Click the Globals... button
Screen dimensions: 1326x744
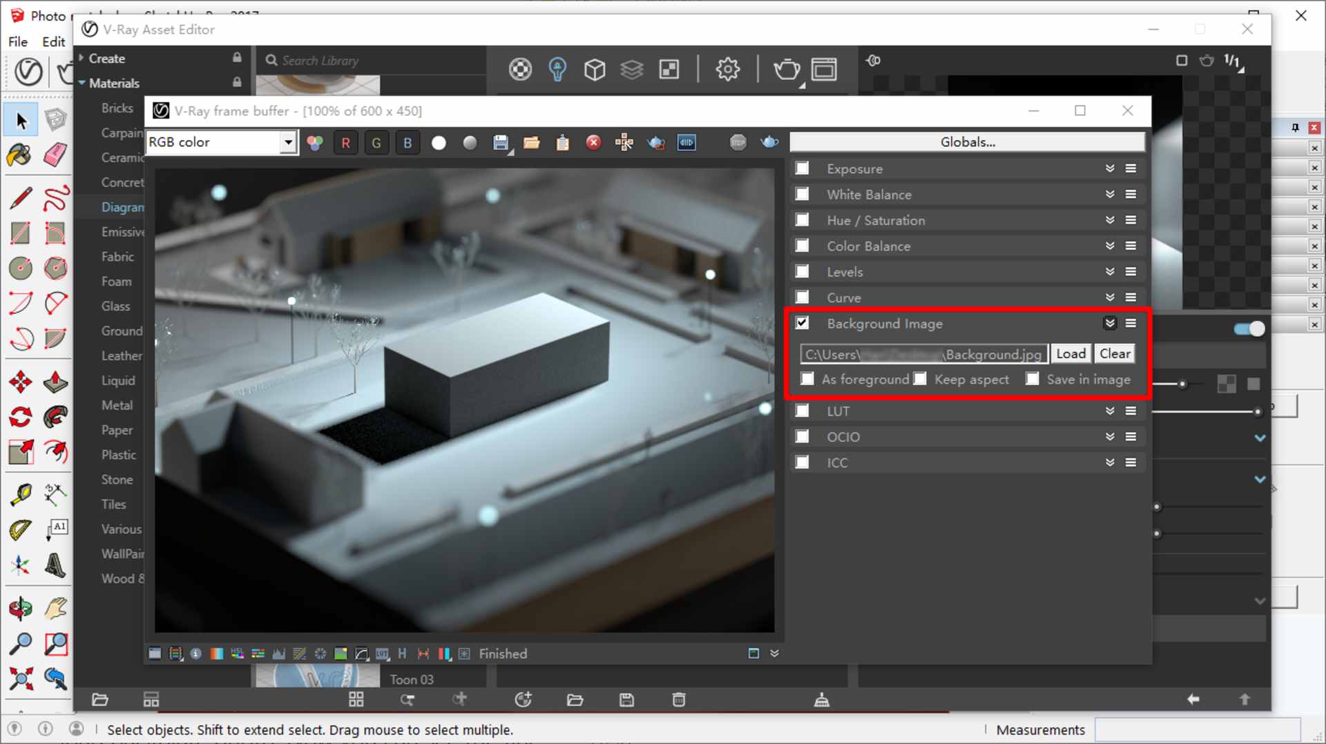967,142
